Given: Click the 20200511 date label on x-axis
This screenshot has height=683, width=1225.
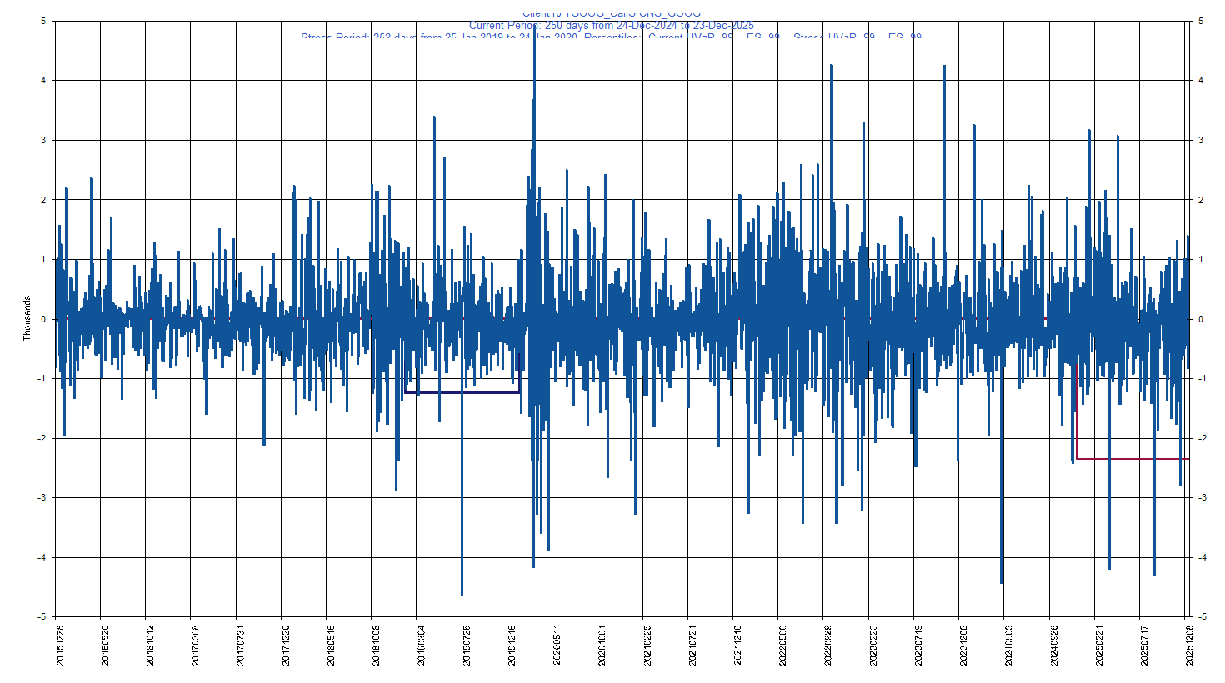Looking at the screenshot, I should click(557, 645).
